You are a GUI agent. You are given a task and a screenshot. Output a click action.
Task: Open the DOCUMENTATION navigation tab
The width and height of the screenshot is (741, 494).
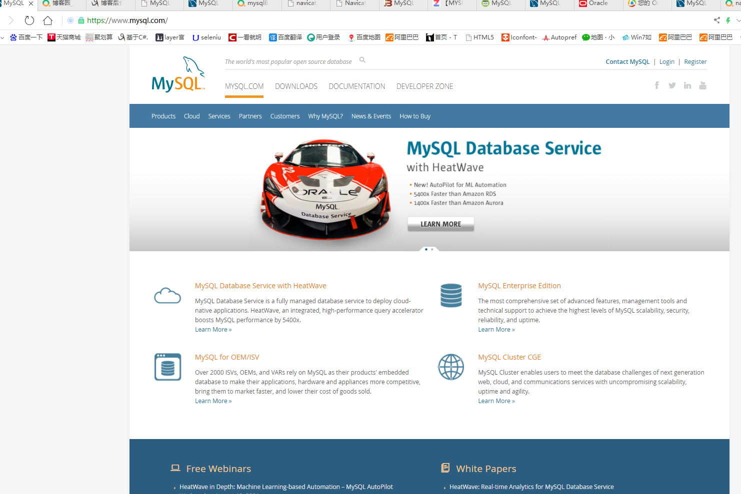[x=357, y=86]
